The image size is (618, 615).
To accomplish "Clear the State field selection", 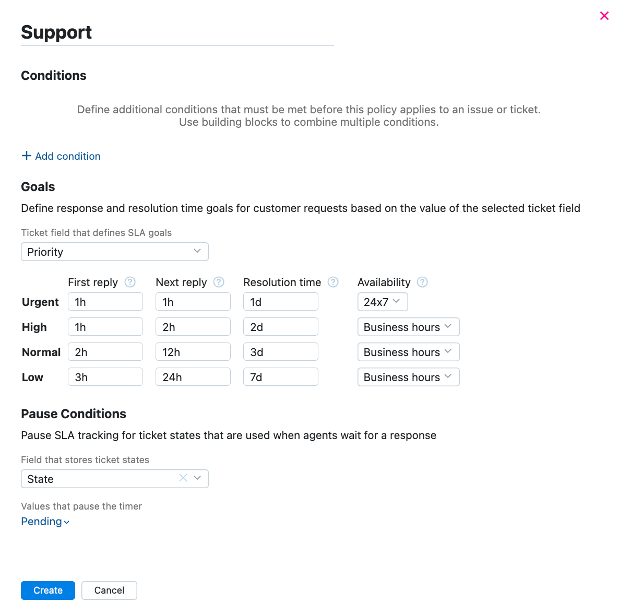I will (x=183, y=478).
